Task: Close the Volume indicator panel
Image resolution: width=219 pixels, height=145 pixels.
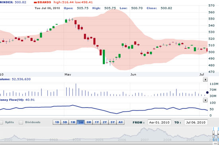Action: coord(205,80)
